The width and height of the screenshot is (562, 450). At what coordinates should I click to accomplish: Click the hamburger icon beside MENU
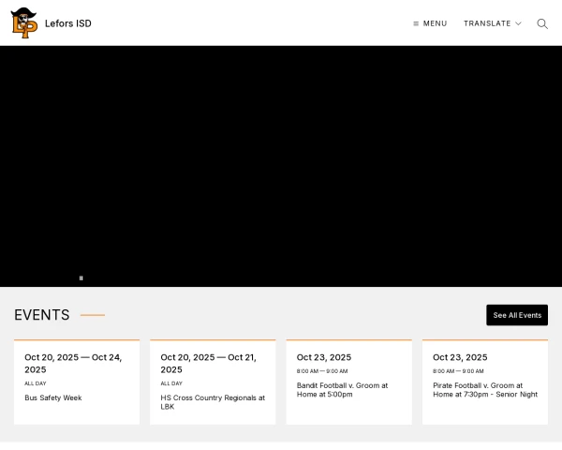(416, 23)
